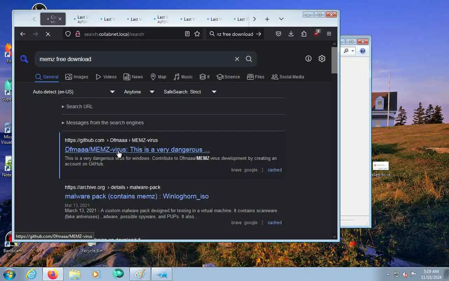
Task: Switch to the Music tab
Action: tap(183, 77)
